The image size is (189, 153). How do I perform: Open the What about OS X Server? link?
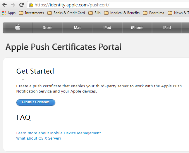pos(39,138)
